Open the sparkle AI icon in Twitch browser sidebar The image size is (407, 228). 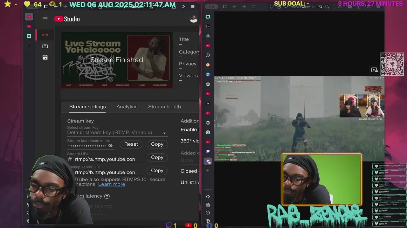(x=208, y=197)
